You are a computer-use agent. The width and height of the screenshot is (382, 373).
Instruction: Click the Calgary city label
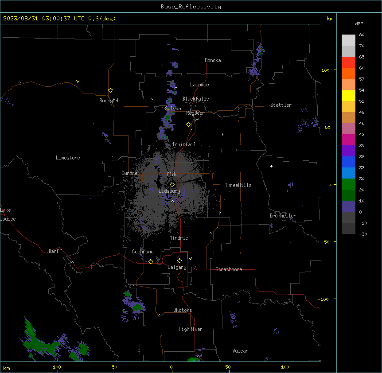tap(177, 267)
